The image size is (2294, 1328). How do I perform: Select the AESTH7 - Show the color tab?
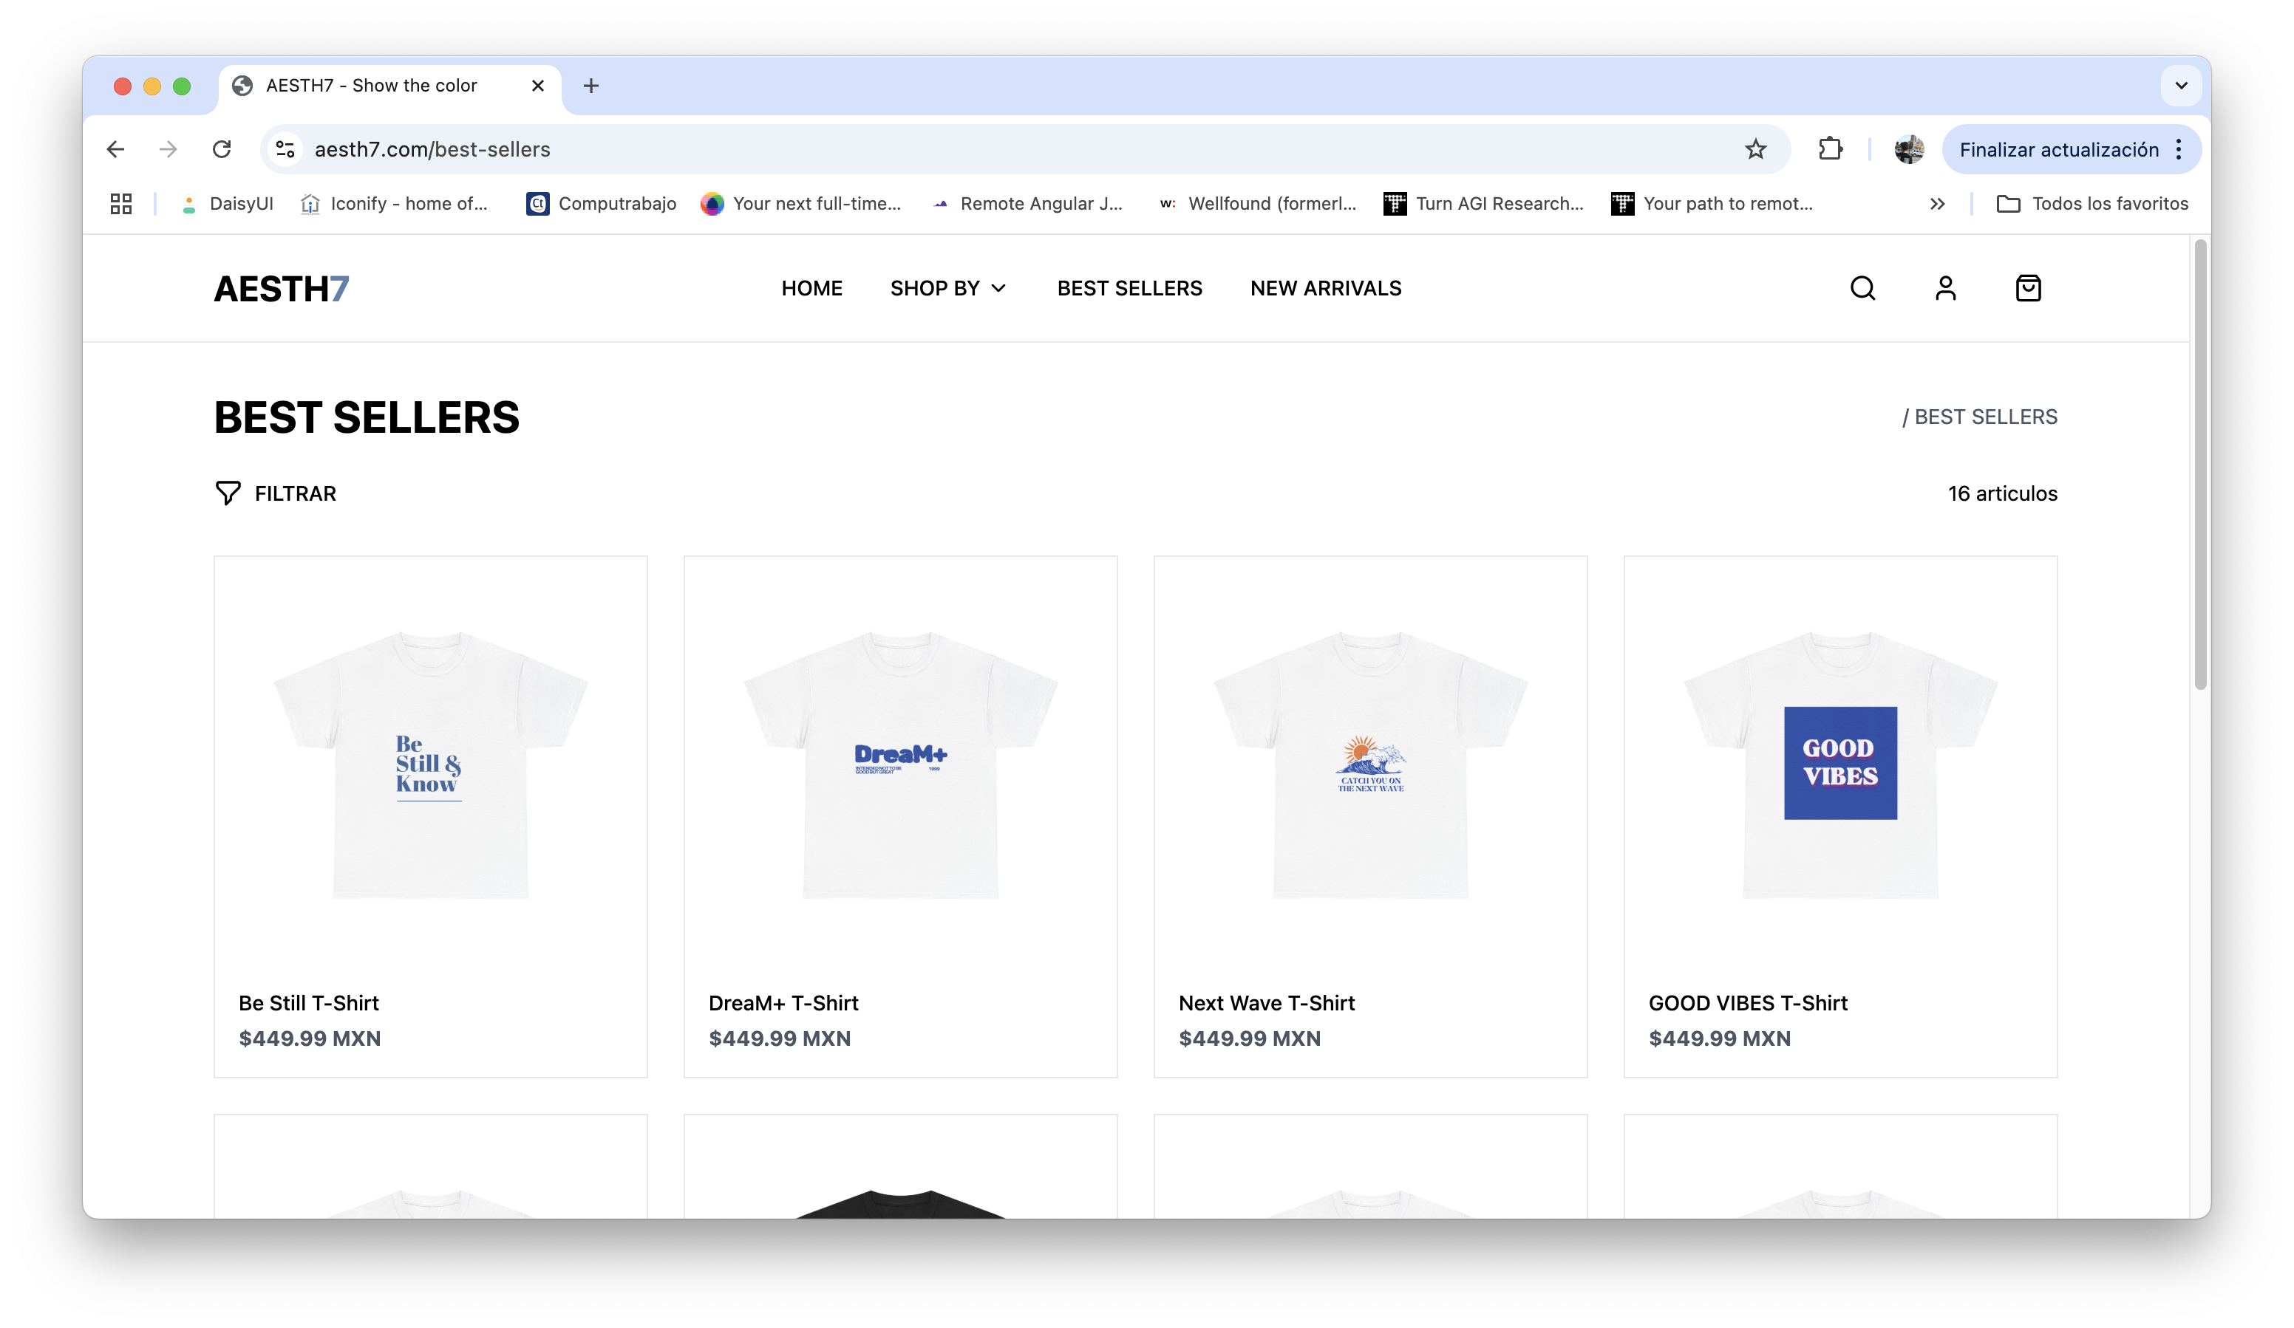389,86
